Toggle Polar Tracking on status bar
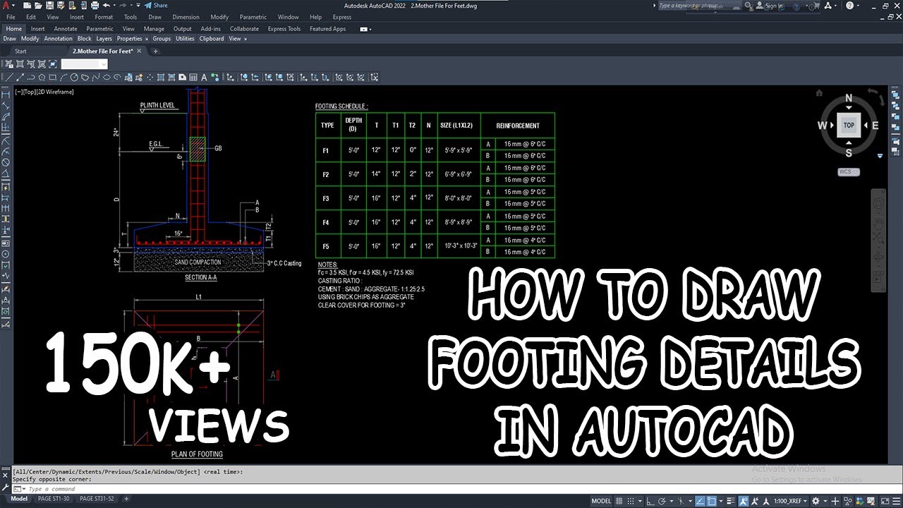 662,500
